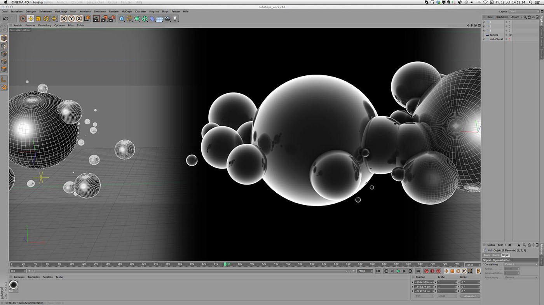The width and height of the screenshot is (544, 305).
Task: Open the Layout dropdown
Action: 523,12
